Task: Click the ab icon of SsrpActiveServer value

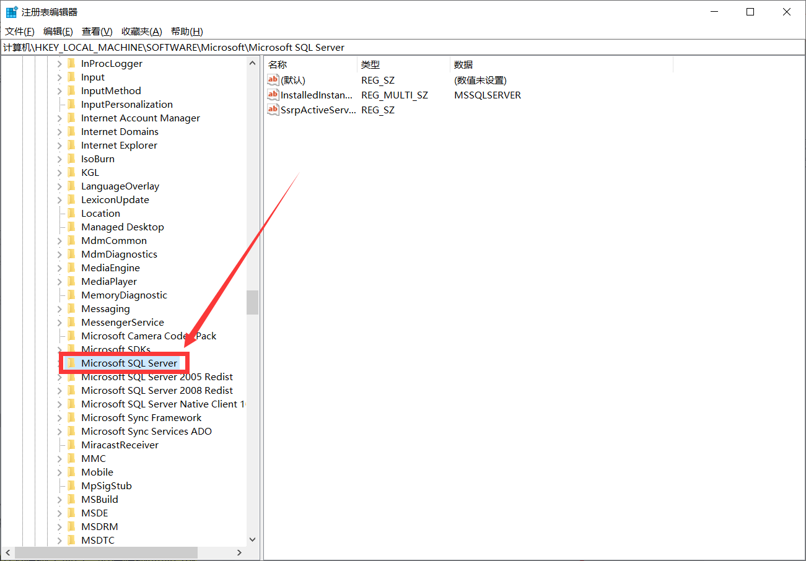Action: click(x=273, y=110)
